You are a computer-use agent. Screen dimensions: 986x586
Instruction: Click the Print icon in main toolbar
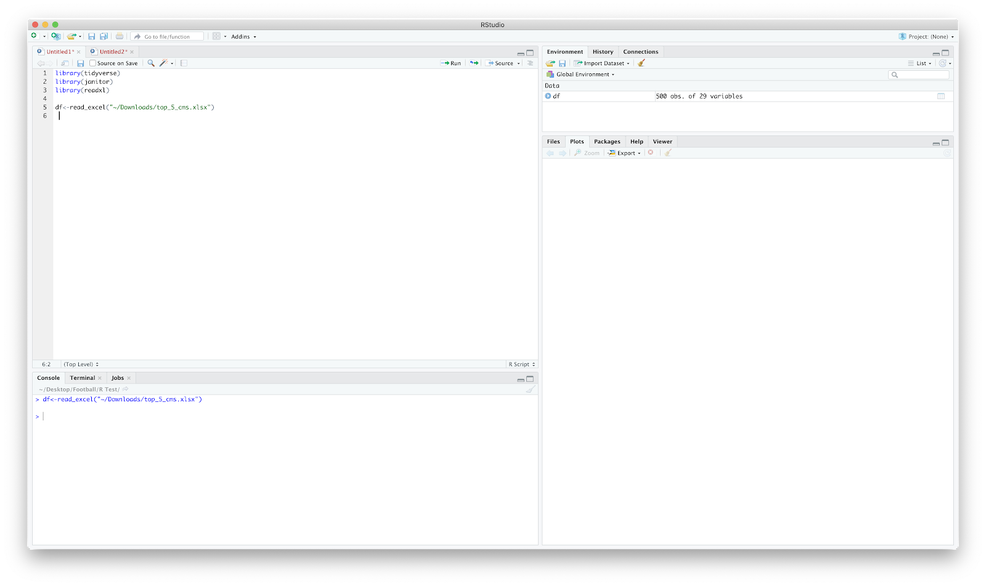(x=120, y=36)
